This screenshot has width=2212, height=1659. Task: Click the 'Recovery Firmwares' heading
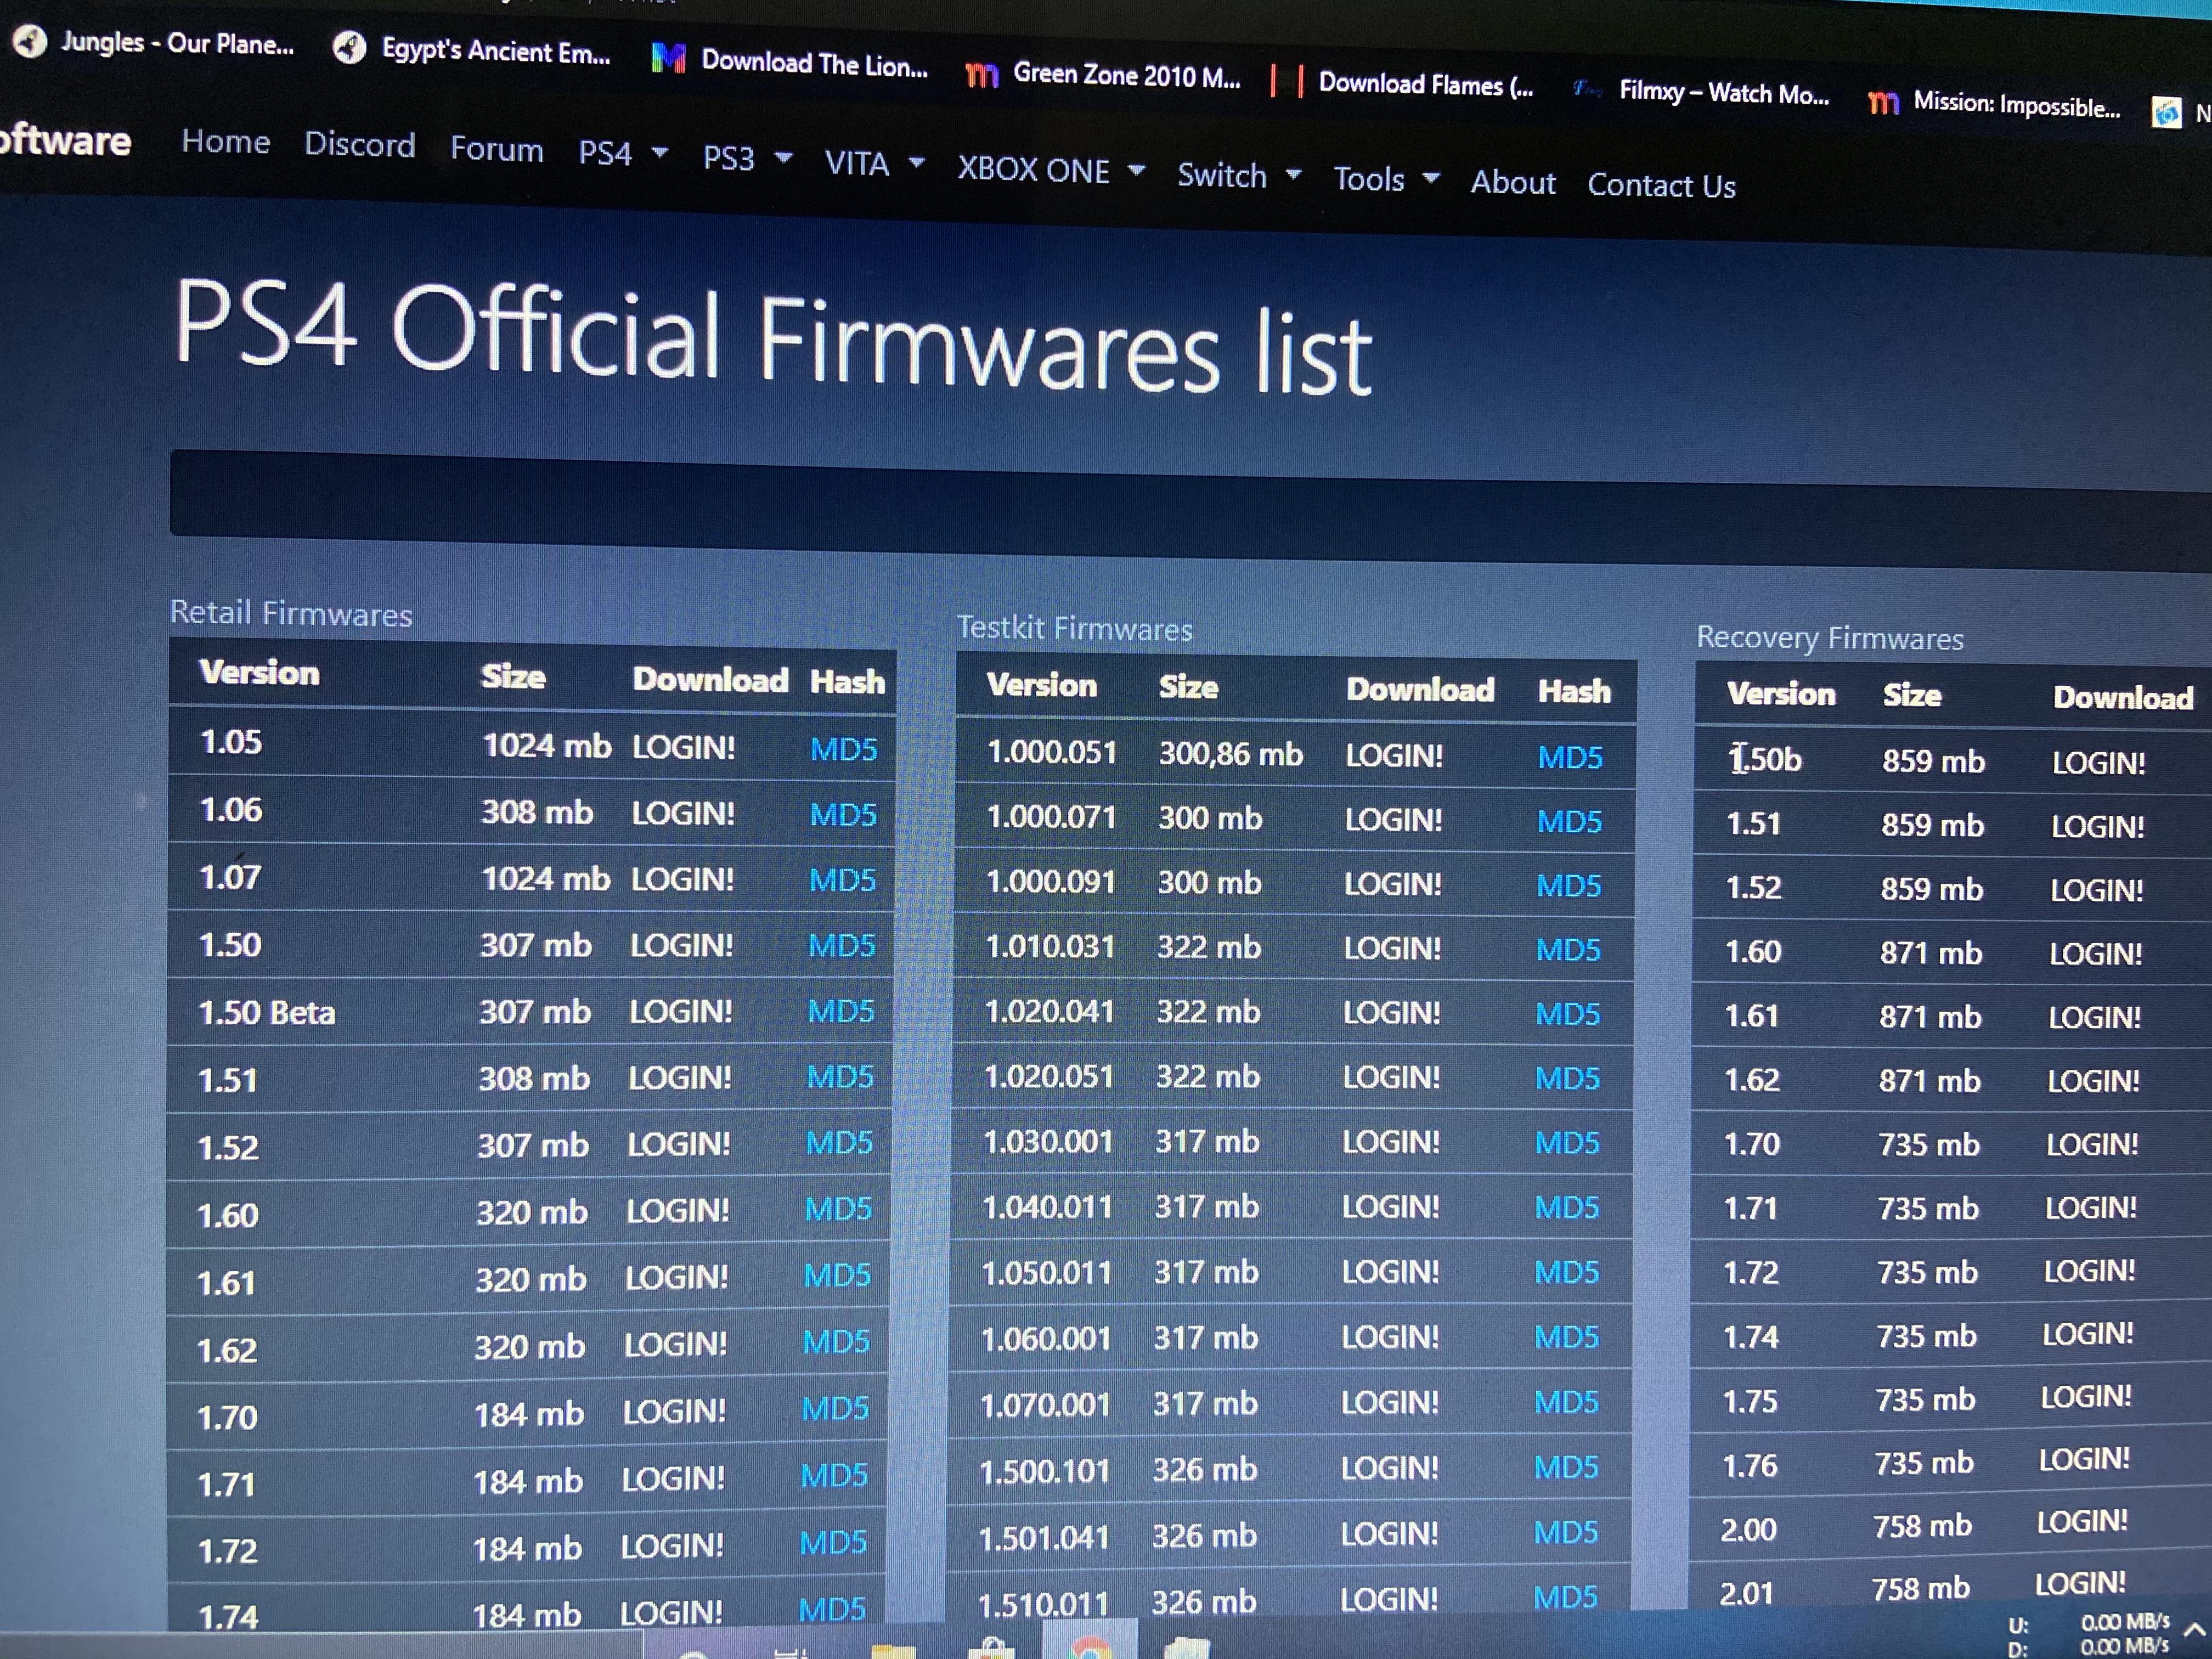1830,638
